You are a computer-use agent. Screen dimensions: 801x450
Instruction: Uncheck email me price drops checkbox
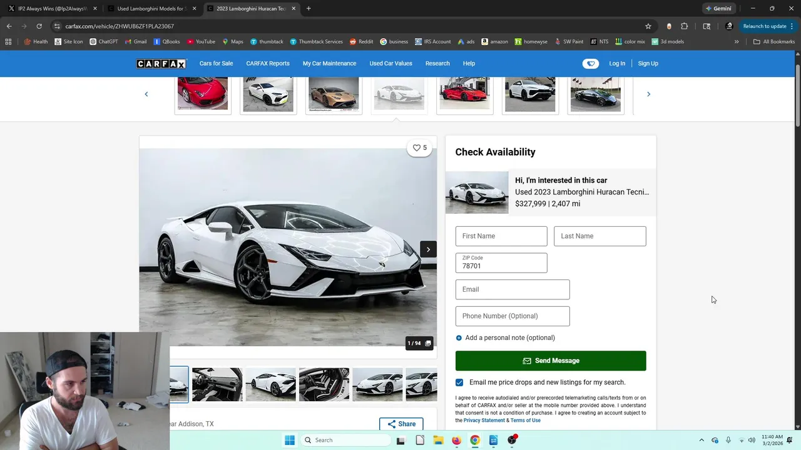click(459, 382)
